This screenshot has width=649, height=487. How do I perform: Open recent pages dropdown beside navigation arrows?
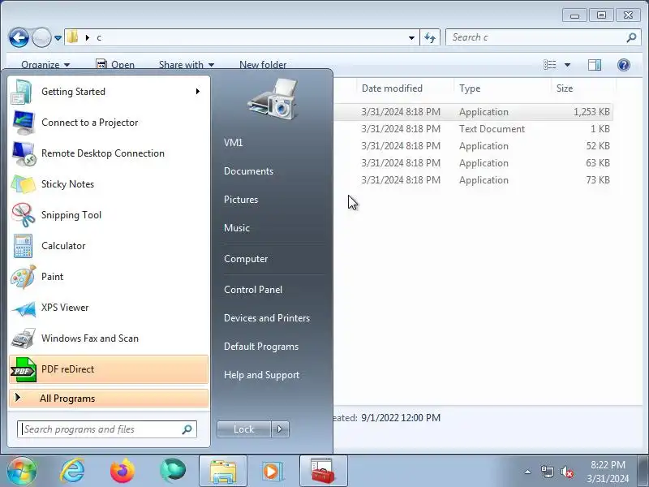[x=58, y=38]
